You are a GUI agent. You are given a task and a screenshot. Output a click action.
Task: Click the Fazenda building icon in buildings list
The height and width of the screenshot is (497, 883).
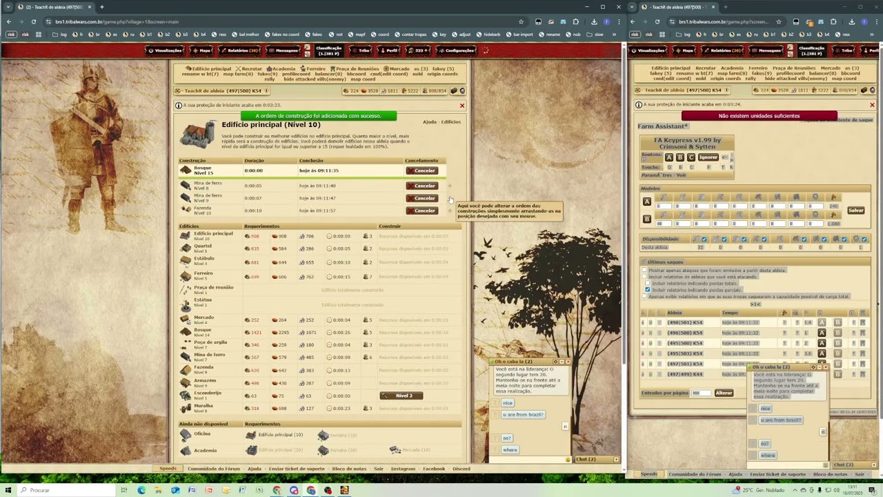coord(185,369)
